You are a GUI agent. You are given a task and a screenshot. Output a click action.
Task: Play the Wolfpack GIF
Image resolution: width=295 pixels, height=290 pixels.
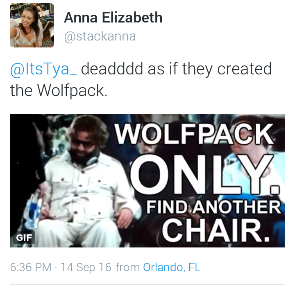147,180
